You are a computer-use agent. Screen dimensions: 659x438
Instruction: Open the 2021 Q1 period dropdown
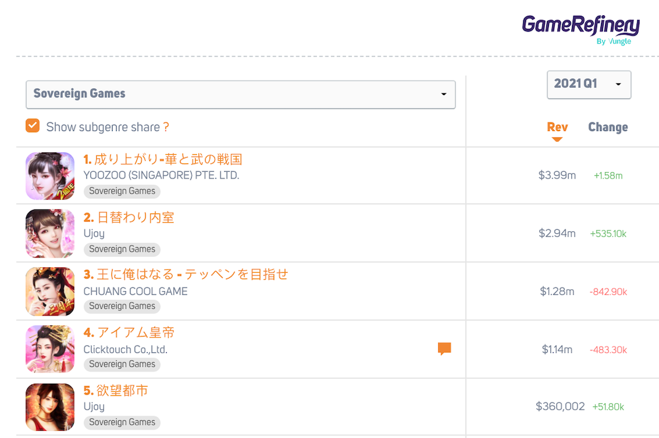[588, 84]
